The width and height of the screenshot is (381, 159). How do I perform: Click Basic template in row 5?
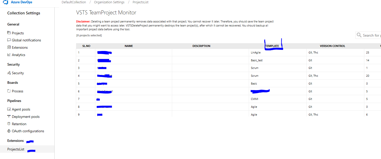click(x=254, y=84)
